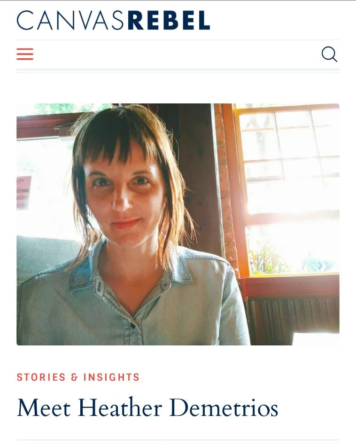Click the magnifying glass search icon

pos(329,54)
